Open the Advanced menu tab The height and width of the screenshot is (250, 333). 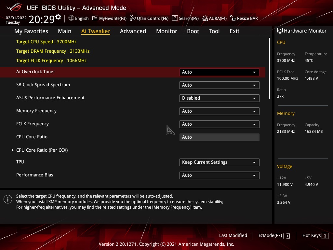click(x=133, y=31)
